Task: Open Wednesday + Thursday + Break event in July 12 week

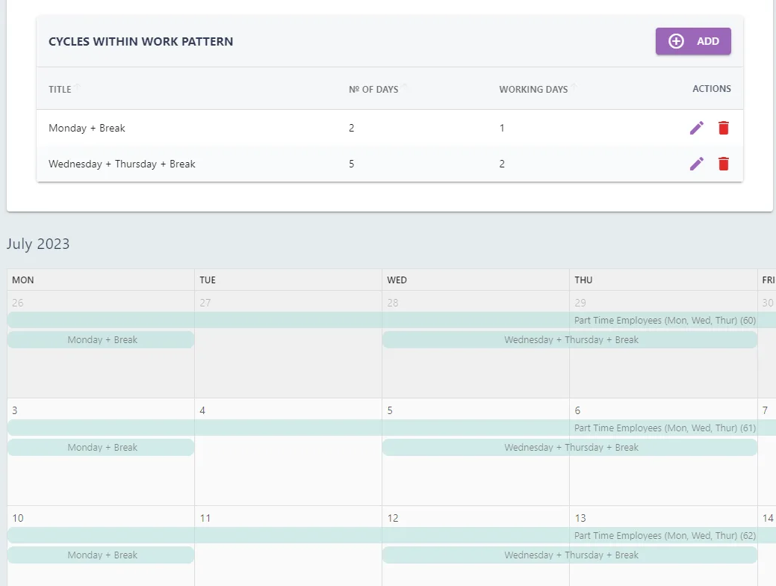Action: [x=570, y=555]
